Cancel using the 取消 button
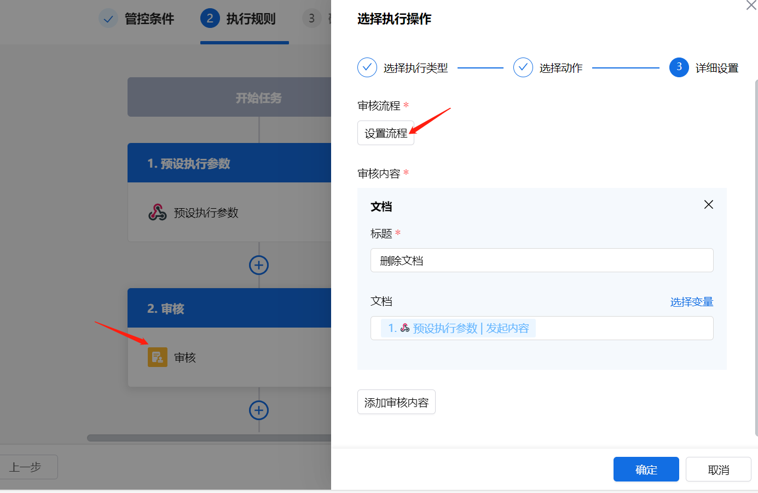 (x=719, y=469)
